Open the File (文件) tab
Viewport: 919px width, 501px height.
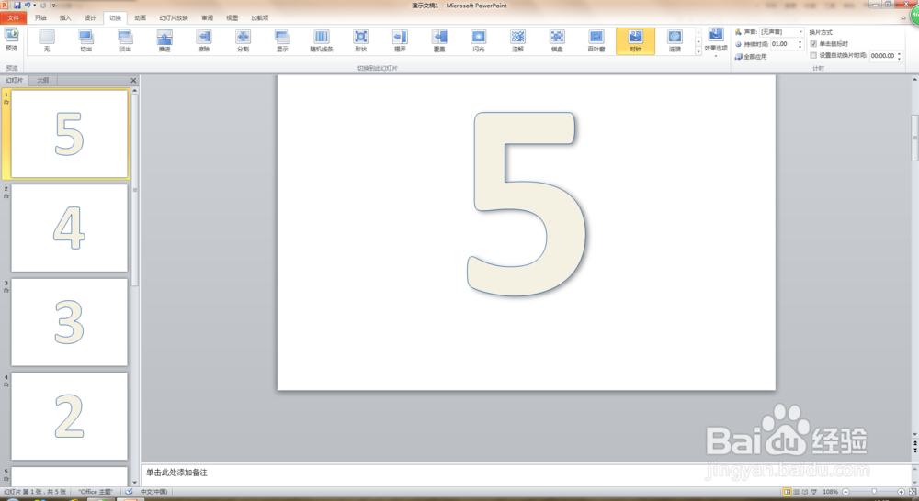14,17
